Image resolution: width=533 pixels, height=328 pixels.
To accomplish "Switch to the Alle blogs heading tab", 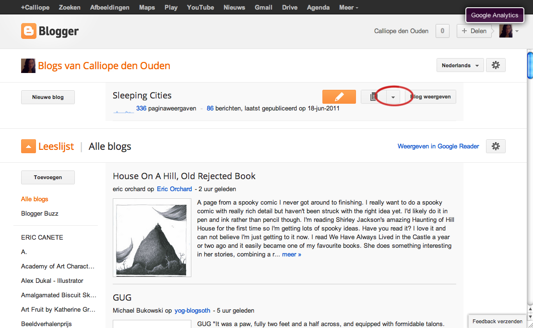I will pos(110,146).
